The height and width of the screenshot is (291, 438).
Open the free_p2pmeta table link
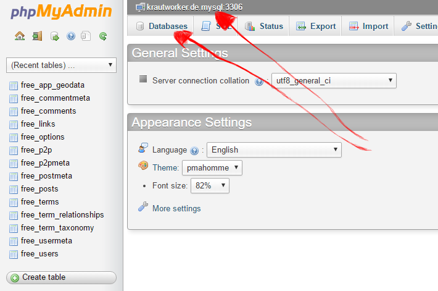tap(45, 163)
